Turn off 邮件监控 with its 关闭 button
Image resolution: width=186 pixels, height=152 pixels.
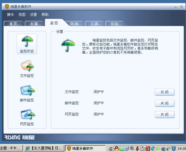164,103
